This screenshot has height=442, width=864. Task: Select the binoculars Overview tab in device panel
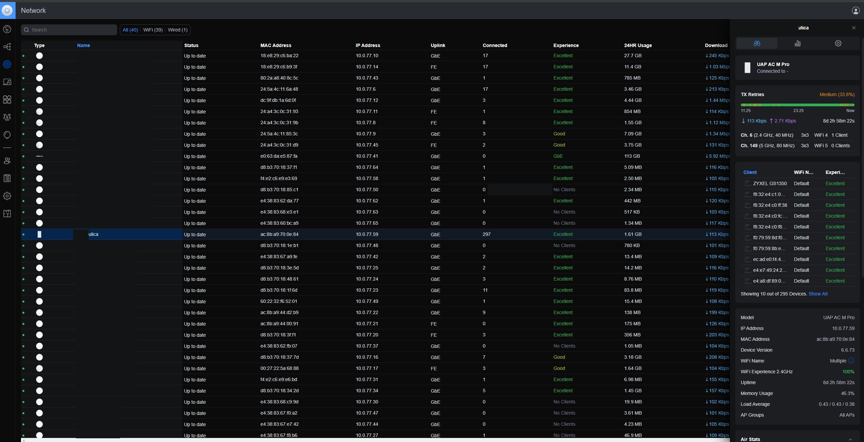coord(757,43)
